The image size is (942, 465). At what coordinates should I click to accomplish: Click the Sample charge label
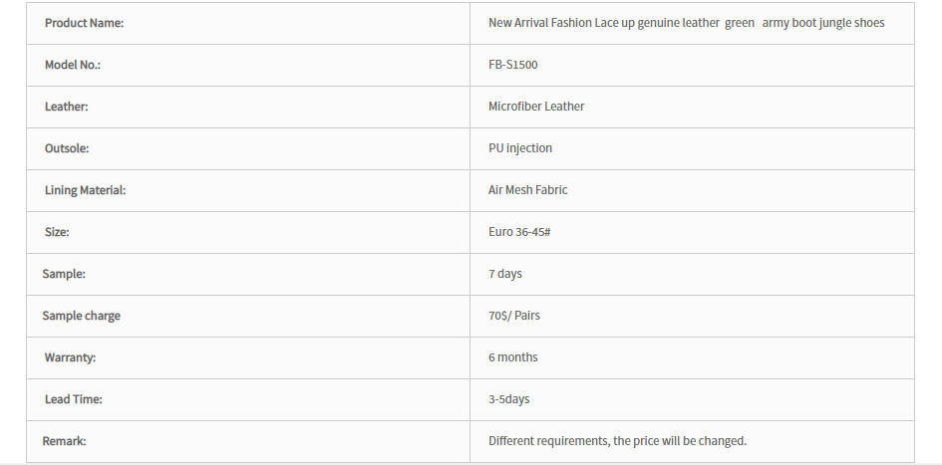tap(81, 316)
